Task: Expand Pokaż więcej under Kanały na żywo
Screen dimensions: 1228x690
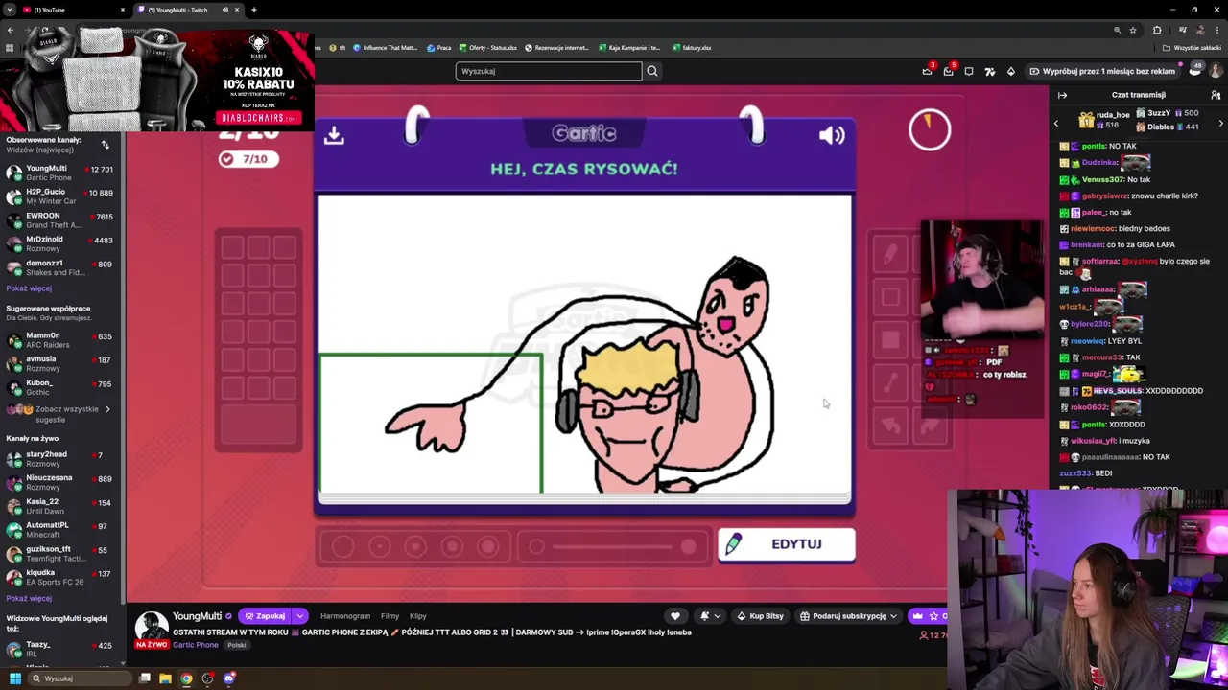Action: [x=29, y=599]
